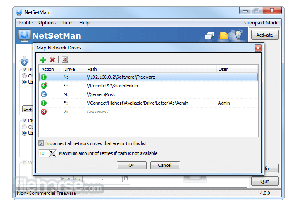Toggle the DNS checkbox in main window

24,120
